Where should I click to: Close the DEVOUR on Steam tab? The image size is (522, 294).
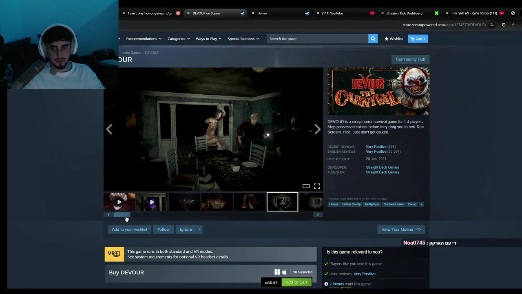[188, 13]
